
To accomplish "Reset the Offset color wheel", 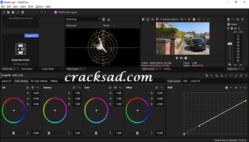I will (x=161, y=87).
